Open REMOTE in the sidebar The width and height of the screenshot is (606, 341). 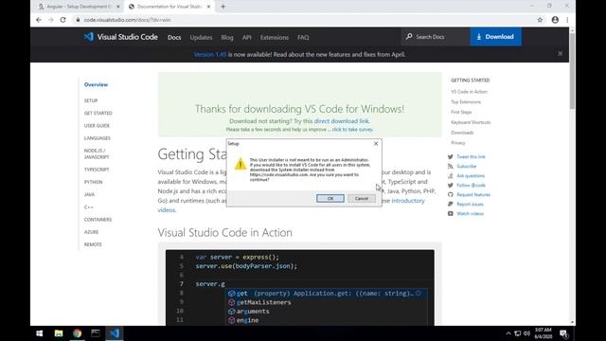93,244
